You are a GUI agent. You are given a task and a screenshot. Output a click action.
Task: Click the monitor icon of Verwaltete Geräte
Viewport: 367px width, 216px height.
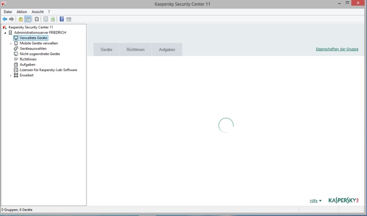click(16, 38)
